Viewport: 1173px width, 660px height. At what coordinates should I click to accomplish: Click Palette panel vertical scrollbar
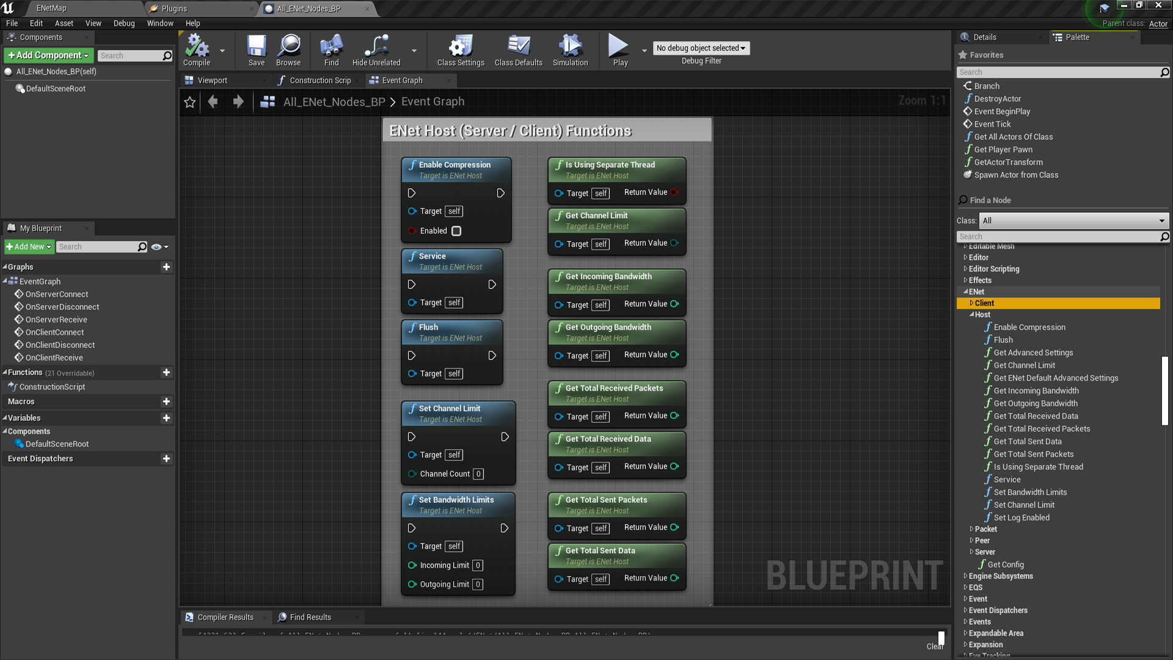1164,391
